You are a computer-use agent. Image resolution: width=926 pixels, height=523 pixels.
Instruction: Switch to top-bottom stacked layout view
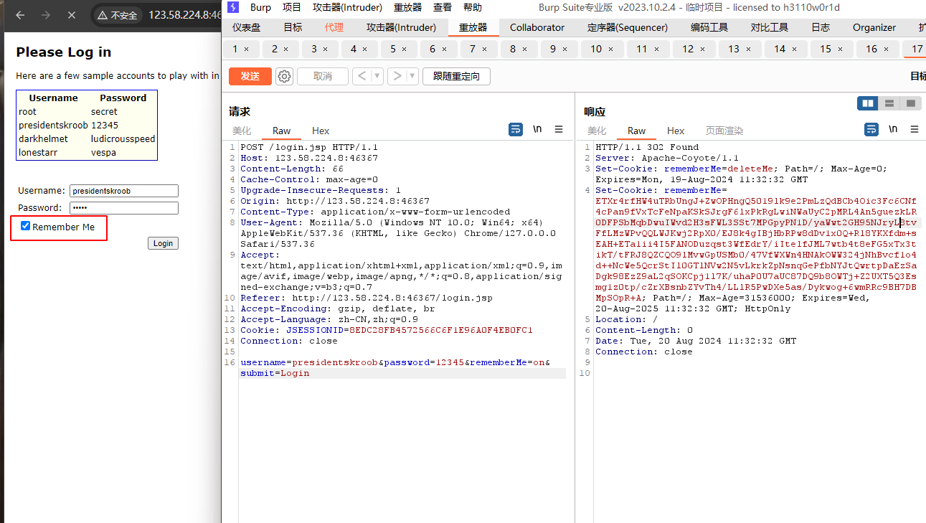click(x=889, y=103)
